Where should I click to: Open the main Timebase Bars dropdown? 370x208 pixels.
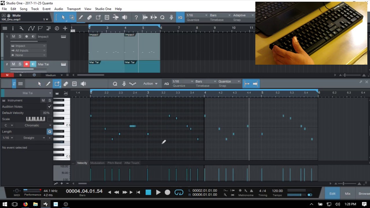pos(220,15)
